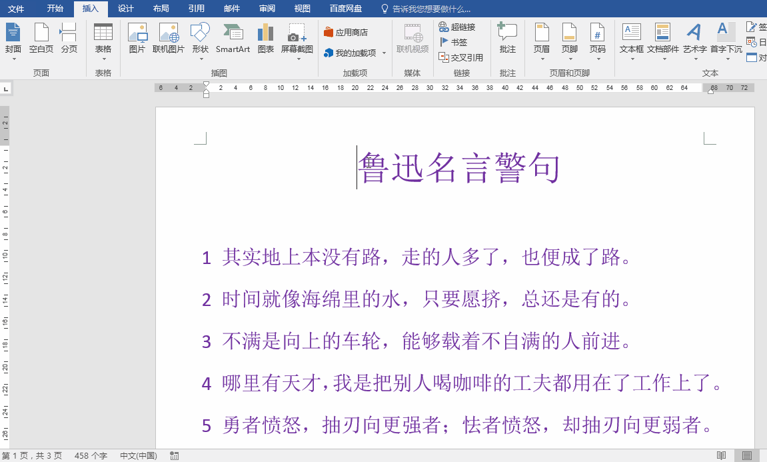
Task: Click the page count in status bar
Action: pos(32,455)
